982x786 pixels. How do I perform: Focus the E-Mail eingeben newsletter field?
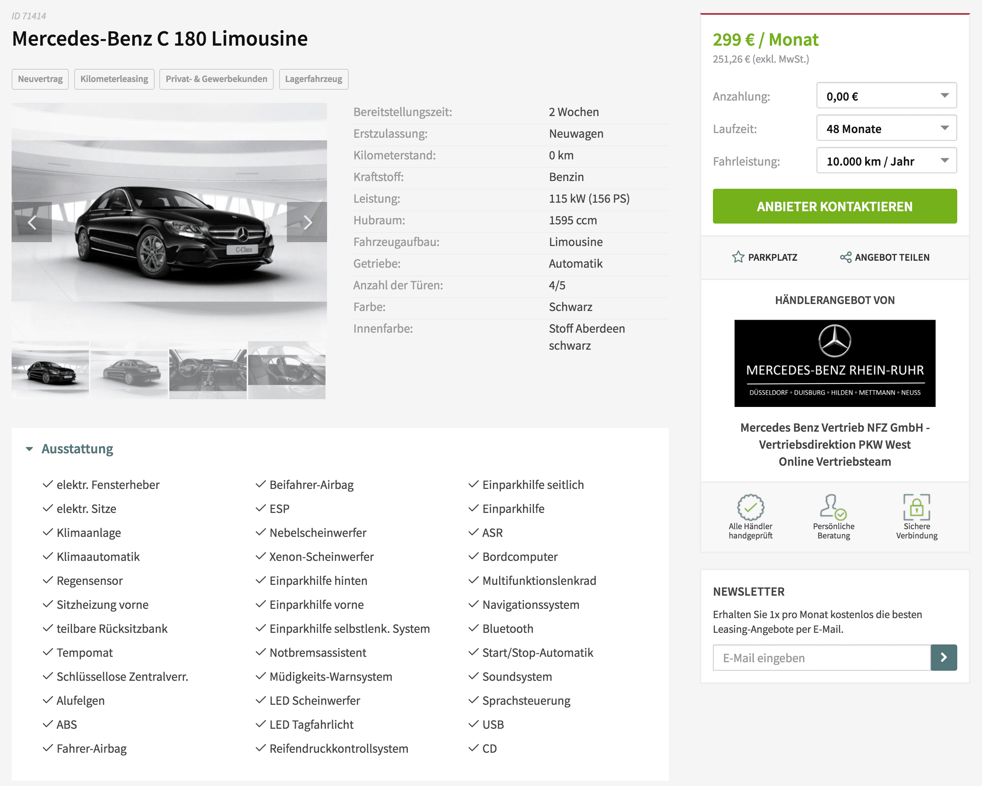pos(821,657)
